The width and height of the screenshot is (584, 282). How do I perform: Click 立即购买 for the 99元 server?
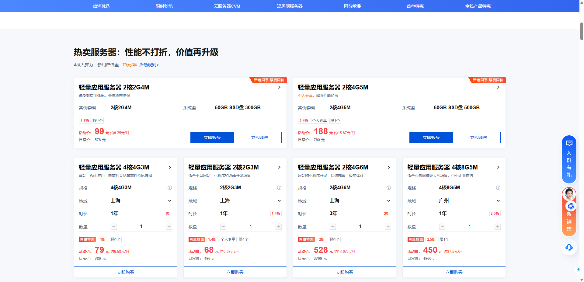(x=212, y=138)
